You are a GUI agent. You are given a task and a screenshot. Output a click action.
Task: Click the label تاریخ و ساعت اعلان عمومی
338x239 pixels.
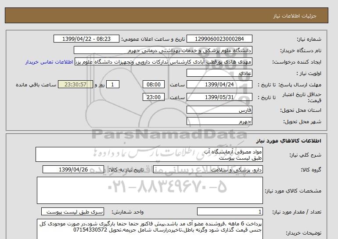153,39
